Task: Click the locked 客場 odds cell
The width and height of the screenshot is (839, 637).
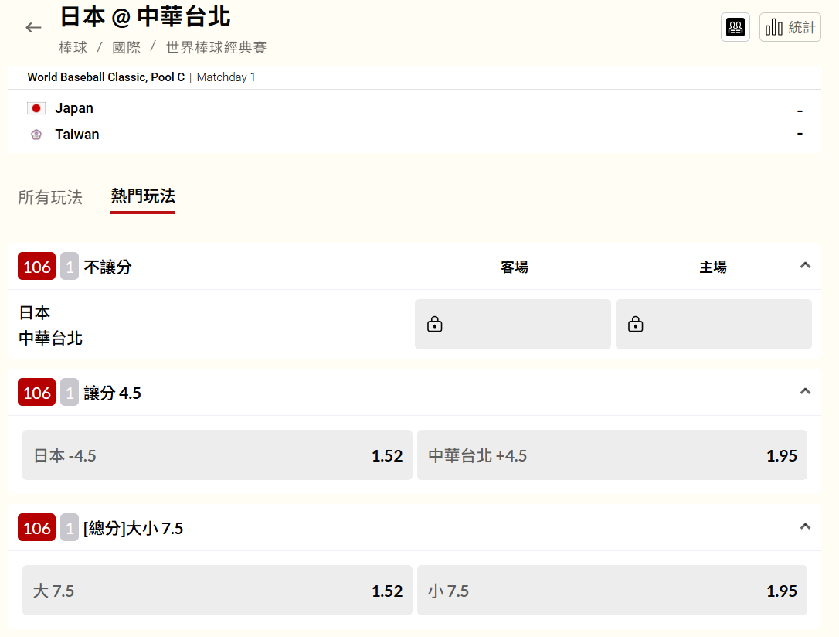Action: (512, 324)
